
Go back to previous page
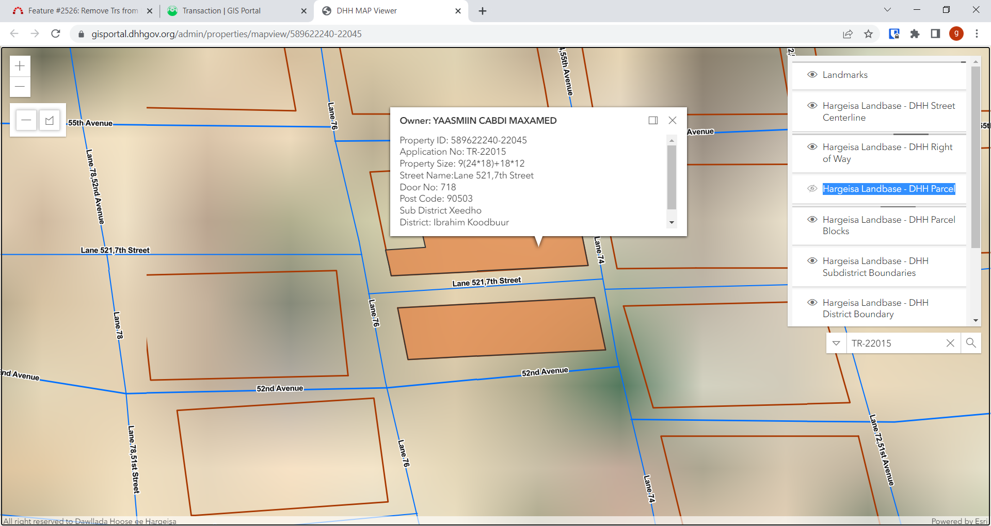click(x=14, y=34)
